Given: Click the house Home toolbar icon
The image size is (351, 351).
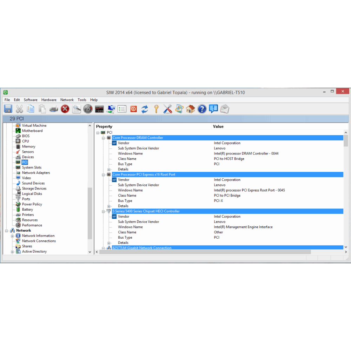Looking at the screenshot, I should click(x=191, y=109).
